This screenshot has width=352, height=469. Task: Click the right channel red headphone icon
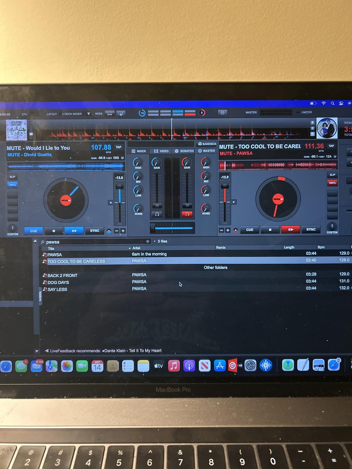(x=187, y=214)
